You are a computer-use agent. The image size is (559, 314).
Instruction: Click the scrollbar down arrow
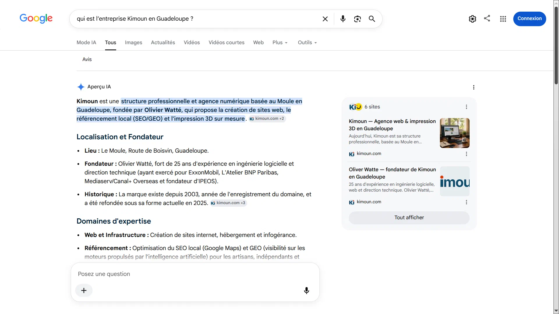[x=556, y=311]
